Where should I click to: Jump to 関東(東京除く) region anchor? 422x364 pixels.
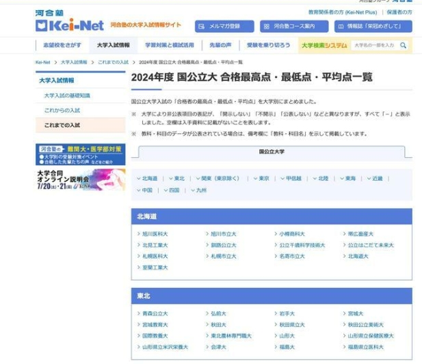(217, 179)
